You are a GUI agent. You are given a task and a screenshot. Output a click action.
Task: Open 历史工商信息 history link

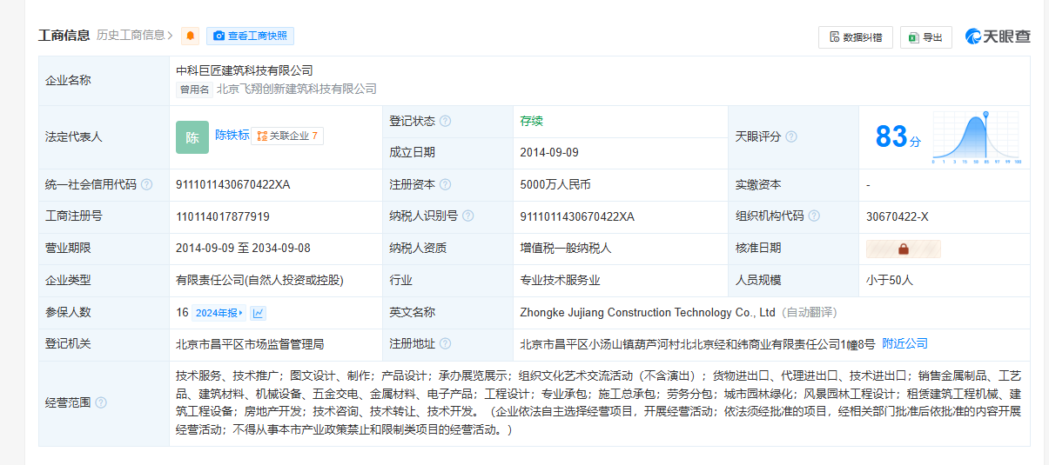point(135,36)
